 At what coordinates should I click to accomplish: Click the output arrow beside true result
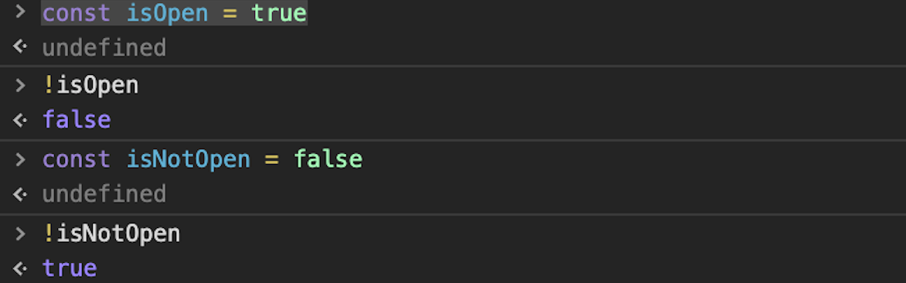point(20,268)
